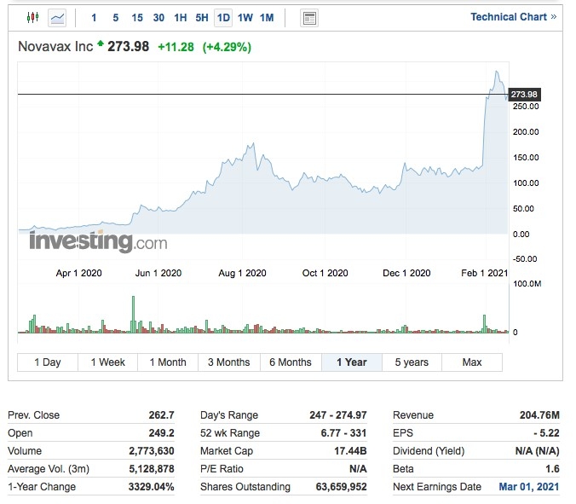Show the Max time range

pos(472,362)
